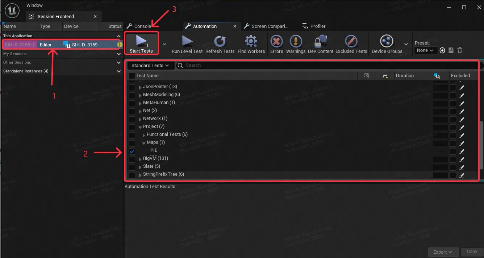Screen dimensions: 484x258
Task: Enable the RigVM test checkbox
Action: pyautogui.click(x=132, y=159)
